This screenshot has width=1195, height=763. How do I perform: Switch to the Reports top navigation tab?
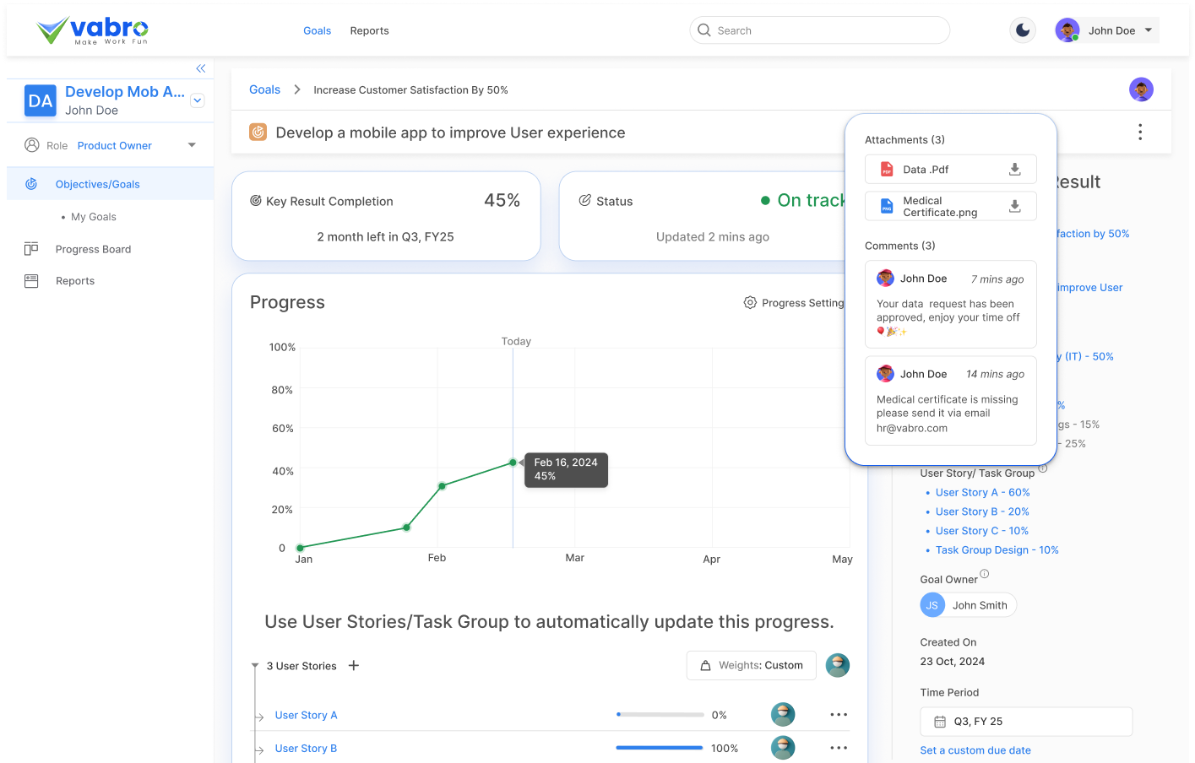coord(369,30)
